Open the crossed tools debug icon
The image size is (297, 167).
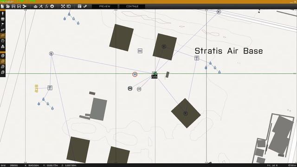coord(41,6)
